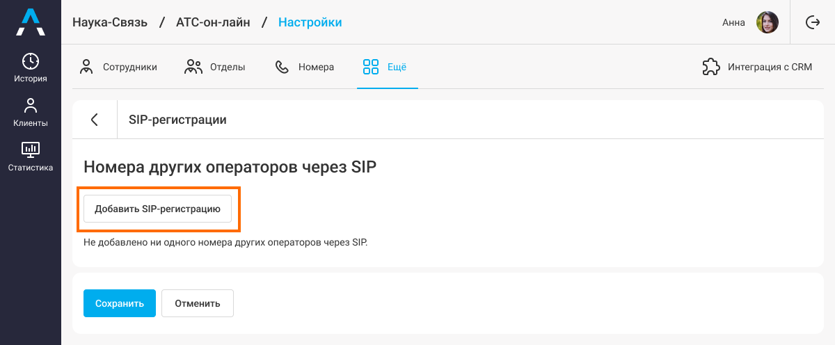Open the Статистика chart icon

click(31, 150)
